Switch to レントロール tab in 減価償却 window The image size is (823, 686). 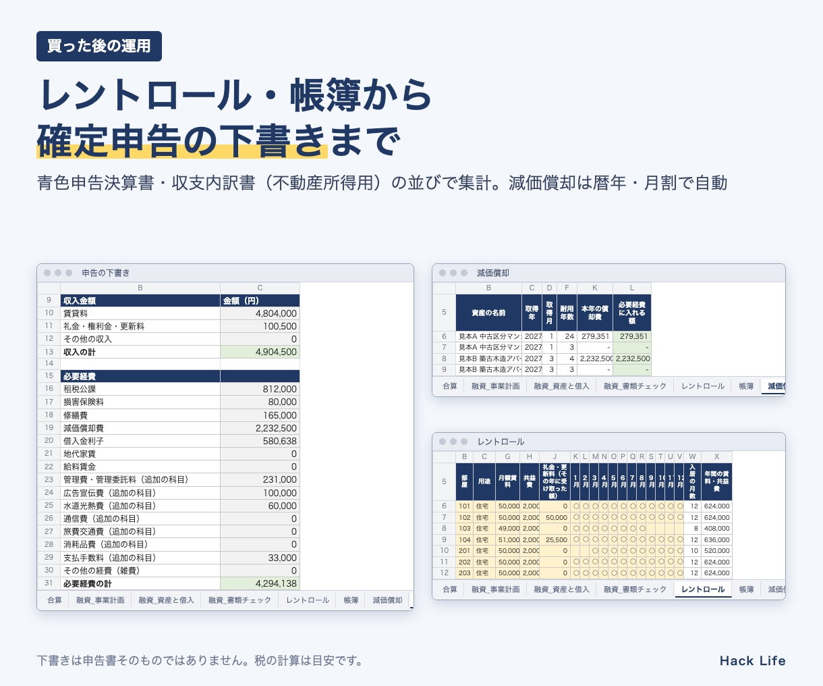coord(703,386)
